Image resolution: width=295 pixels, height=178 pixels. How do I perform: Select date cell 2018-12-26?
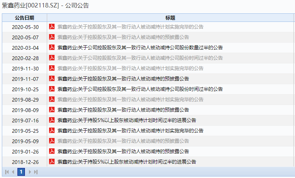25,162
